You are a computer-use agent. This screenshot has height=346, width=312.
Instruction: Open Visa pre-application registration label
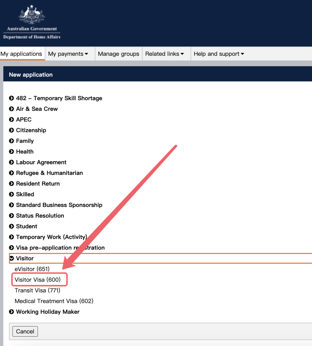60,248
